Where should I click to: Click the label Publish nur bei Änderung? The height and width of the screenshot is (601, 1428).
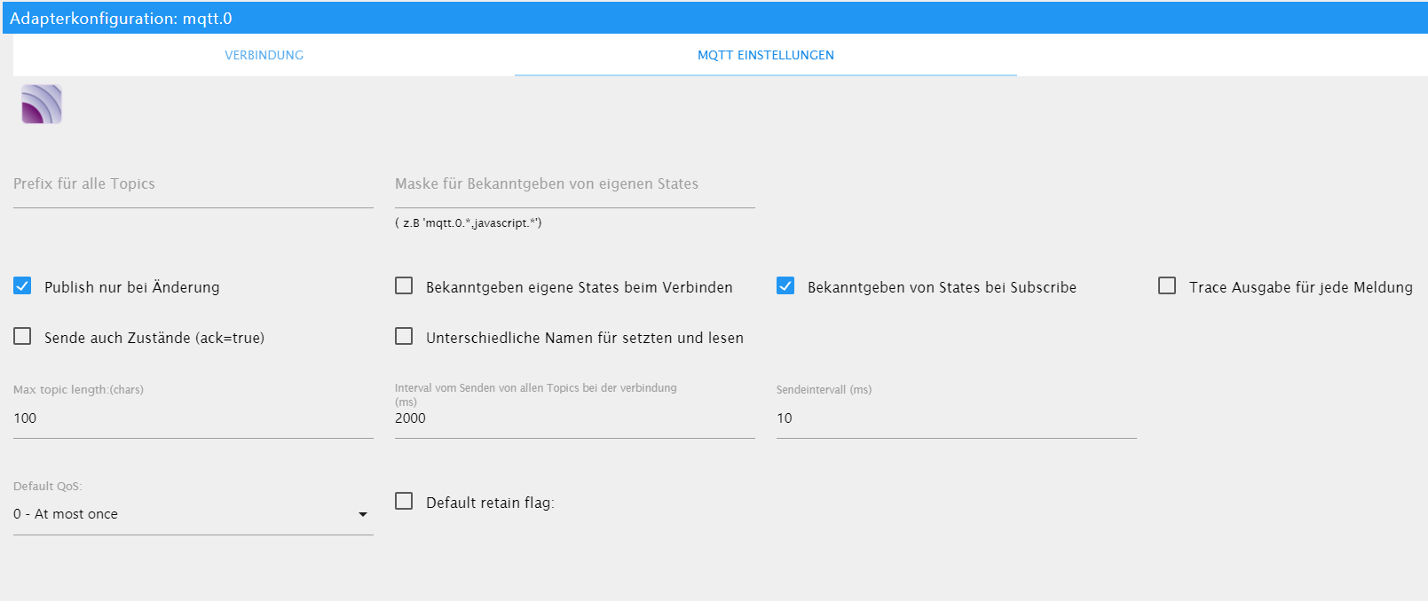(131, 287)
